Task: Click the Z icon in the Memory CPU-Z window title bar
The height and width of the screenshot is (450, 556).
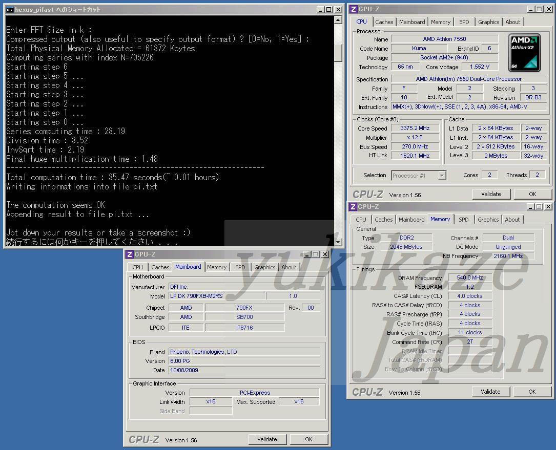Action: [353, 207]
